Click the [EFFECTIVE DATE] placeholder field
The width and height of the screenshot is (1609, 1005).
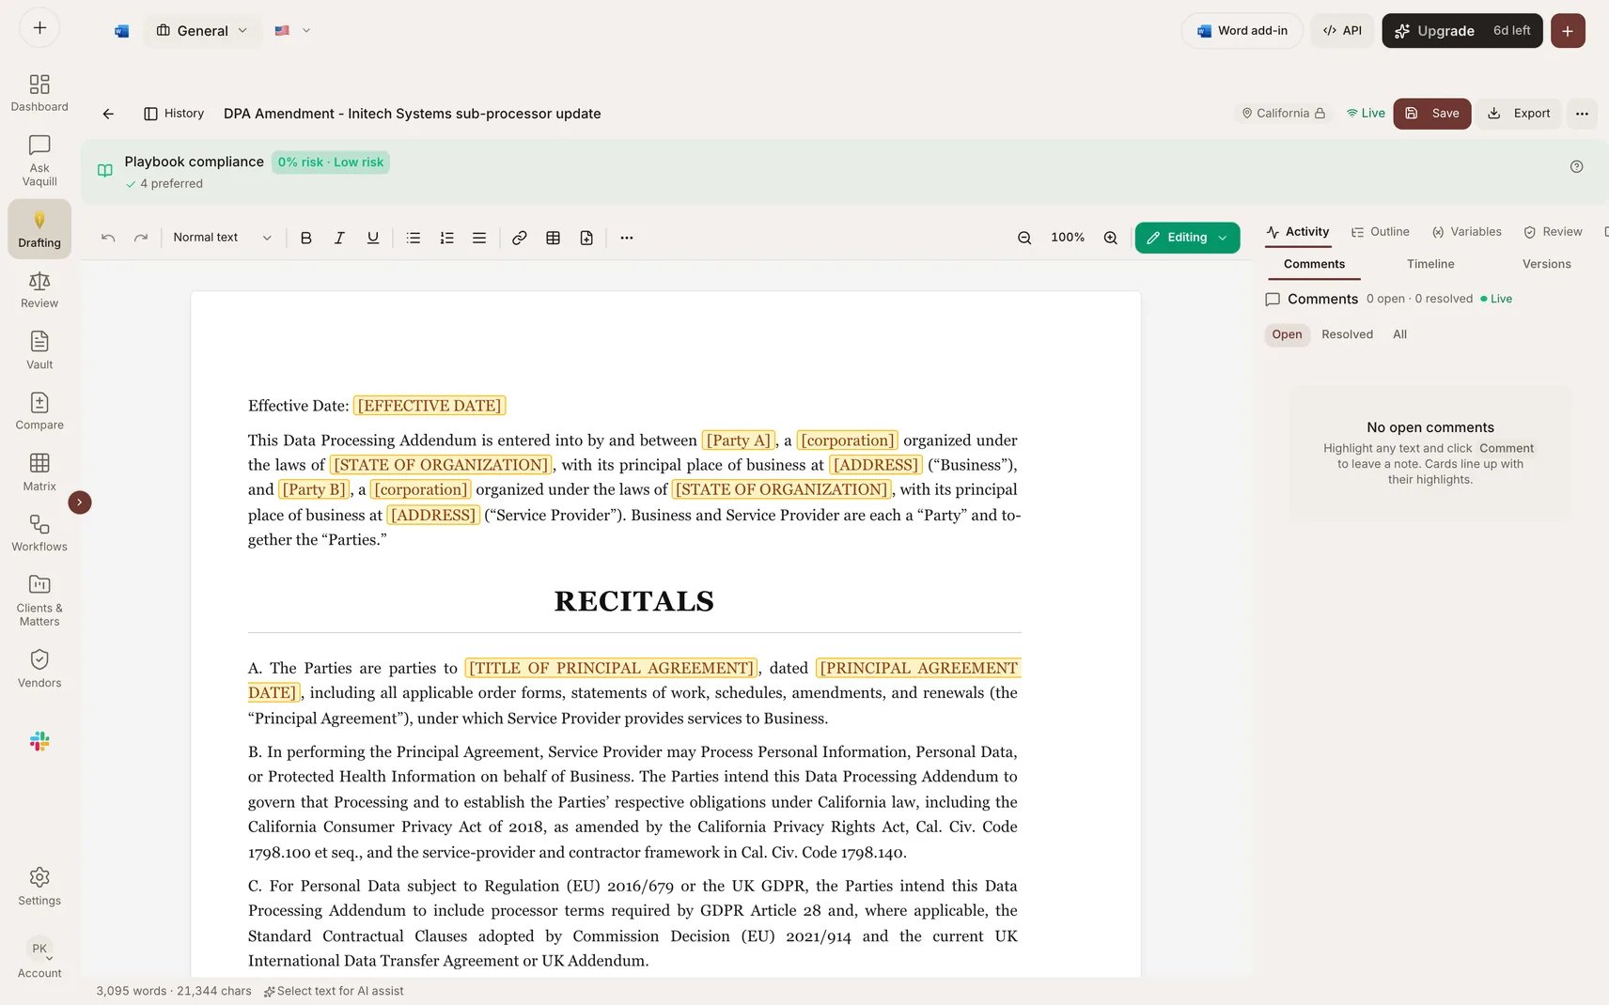430,406
